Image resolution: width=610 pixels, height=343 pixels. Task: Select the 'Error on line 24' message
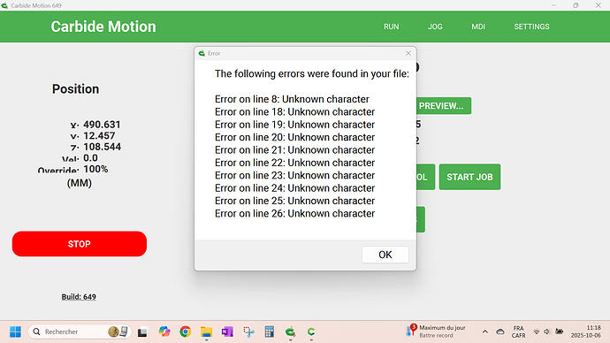click(x=295, y=188)
